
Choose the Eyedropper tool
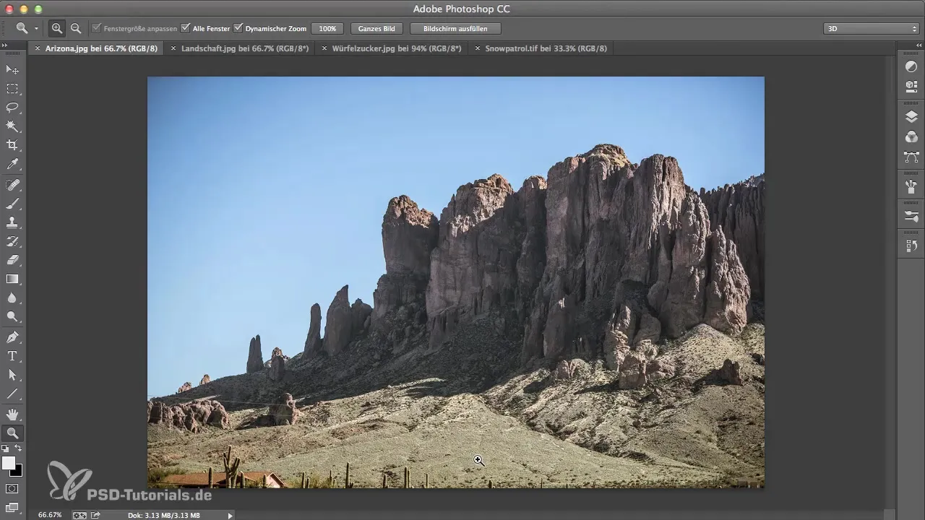12,165
